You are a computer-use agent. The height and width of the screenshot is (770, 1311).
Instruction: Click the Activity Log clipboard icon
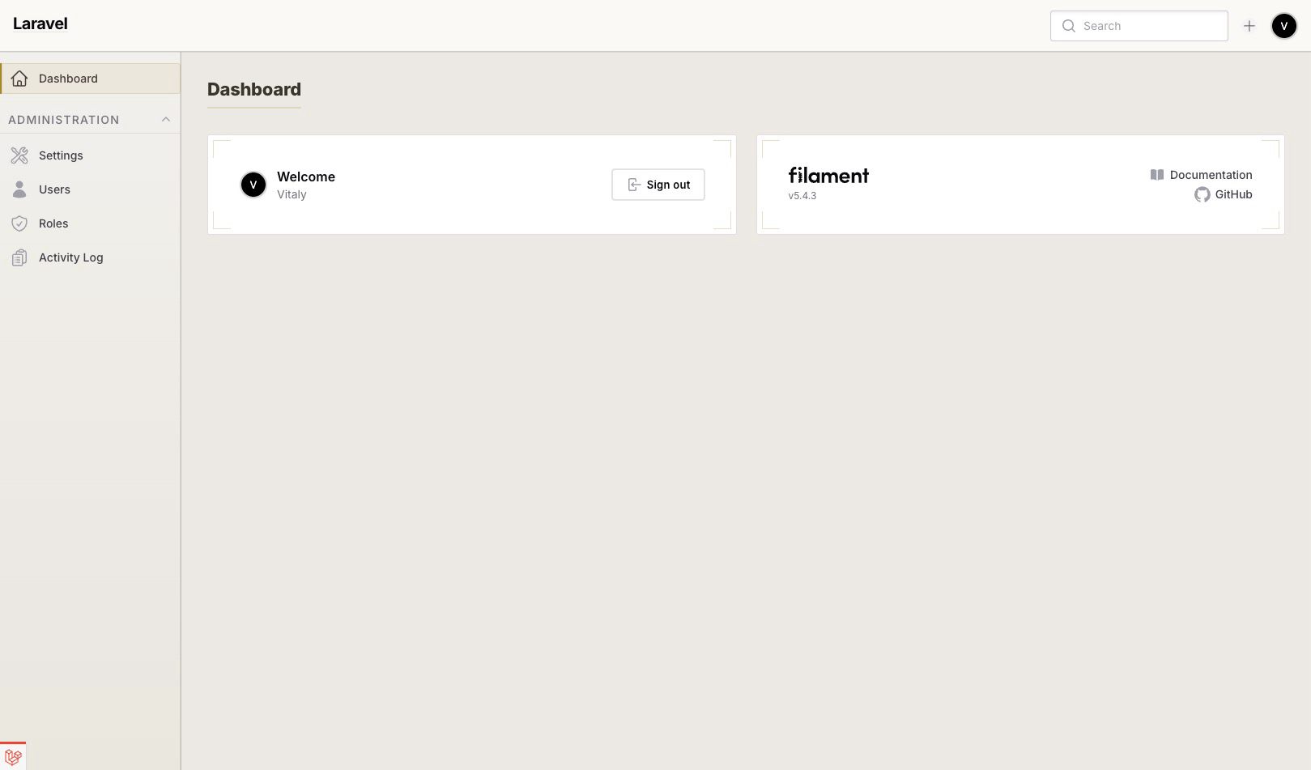(19, 257)
